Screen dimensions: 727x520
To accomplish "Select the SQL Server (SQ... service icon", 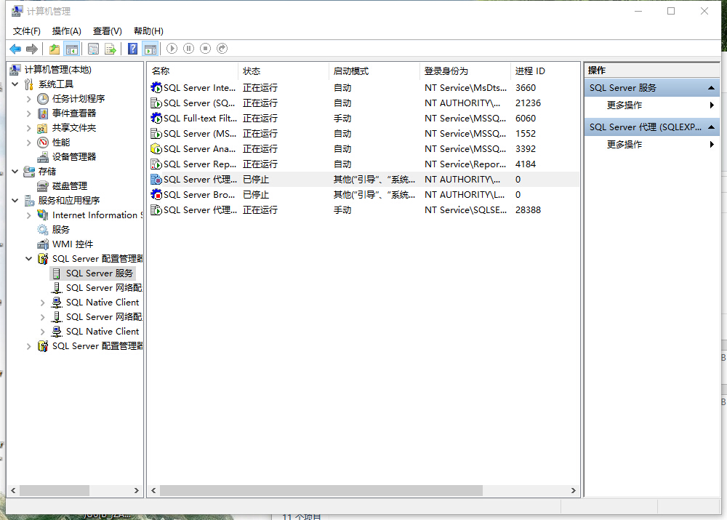I will click(156, 103).
